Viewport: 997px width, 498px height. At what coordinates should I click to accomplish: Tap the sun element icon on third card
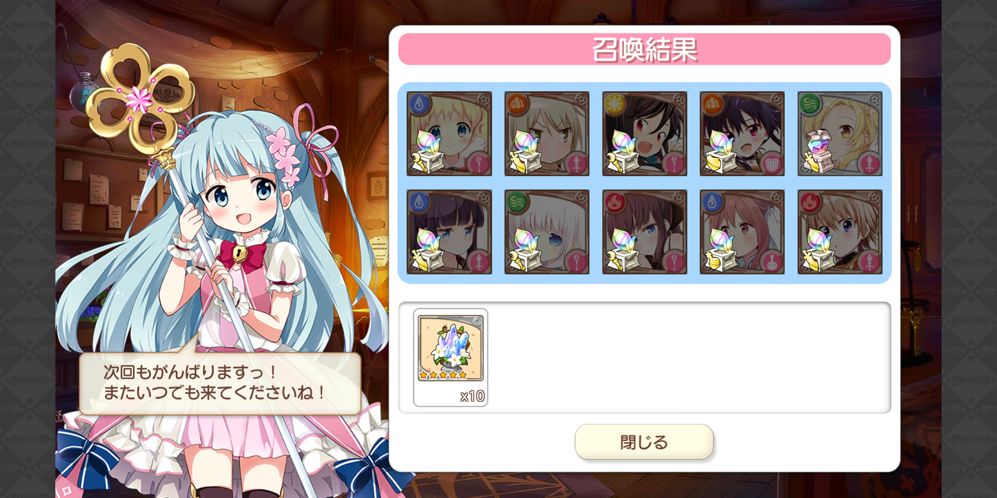615,104
